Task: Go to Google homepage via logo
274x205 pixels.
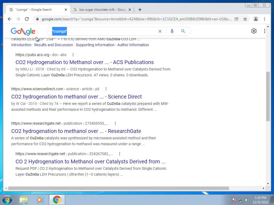Action: click(x=23, y=31)
